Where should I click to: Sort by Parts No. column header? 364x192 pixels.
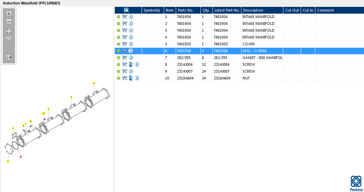point(186,10)
